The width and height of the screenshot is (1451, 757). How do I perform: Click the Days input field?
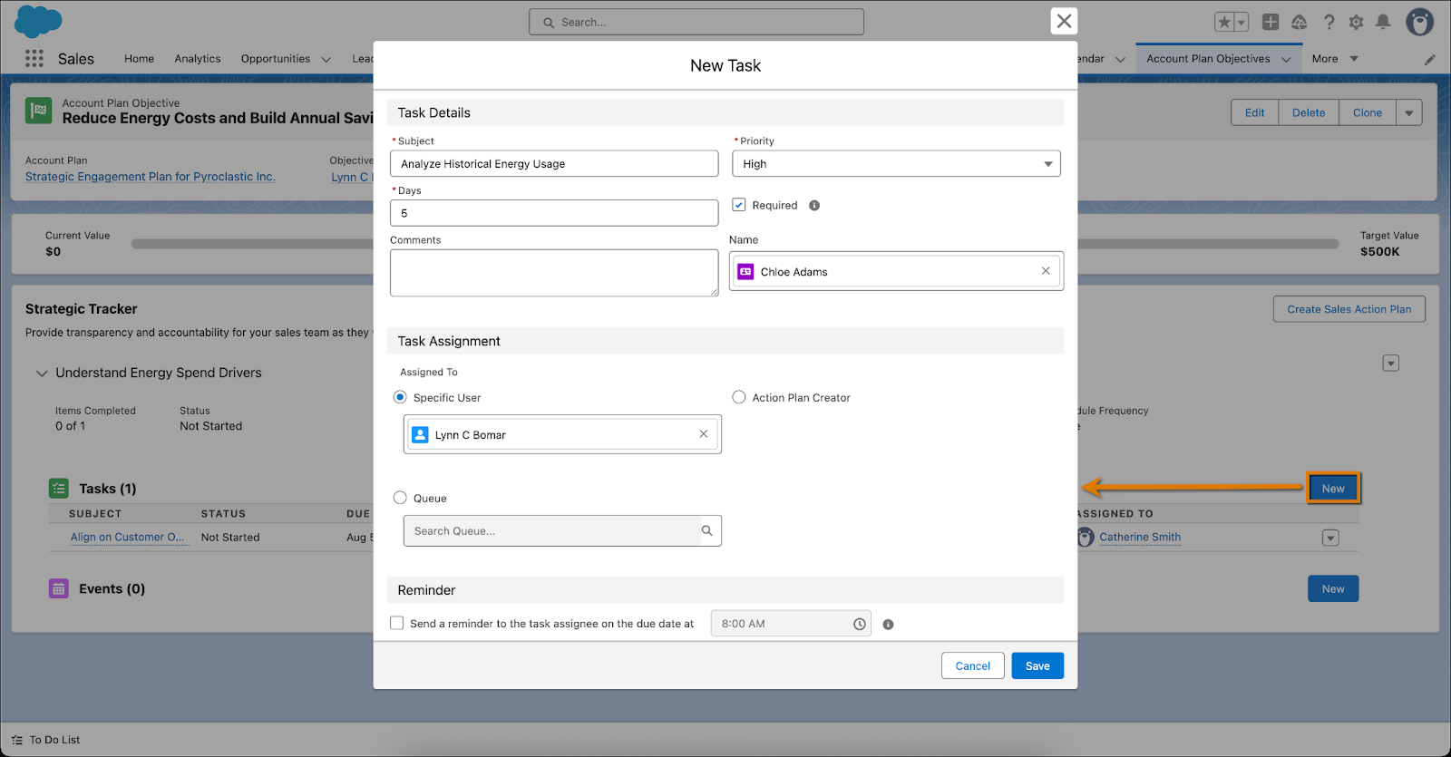(554, 213)
